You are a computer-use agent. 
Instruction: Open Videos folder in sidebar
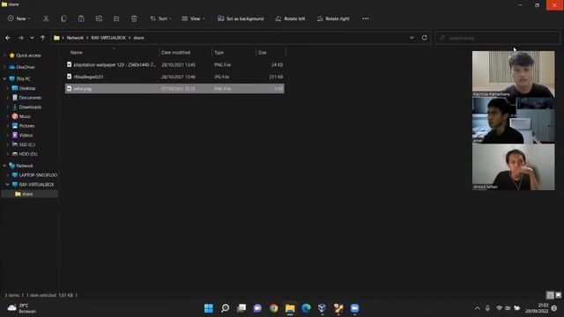pyautogui.click(x=26, y=135)
